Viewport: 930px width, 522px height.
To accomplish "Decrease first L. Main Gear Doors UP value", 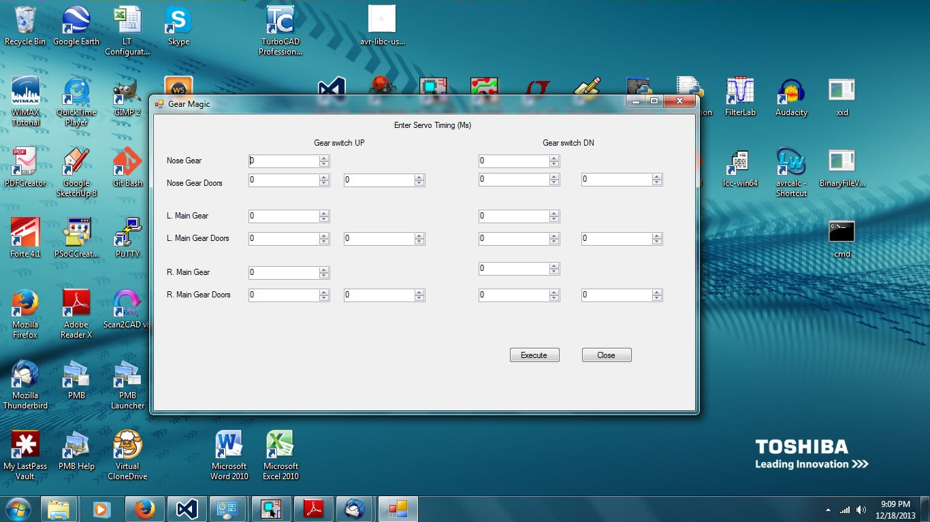I will (x=324, y=242).
